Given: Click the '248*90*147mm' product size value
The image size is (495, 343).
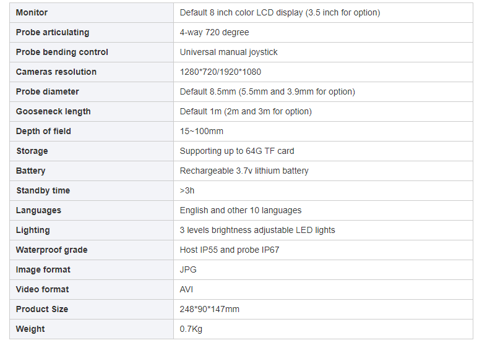Looking at the screenshot, I should pos(209,309).
